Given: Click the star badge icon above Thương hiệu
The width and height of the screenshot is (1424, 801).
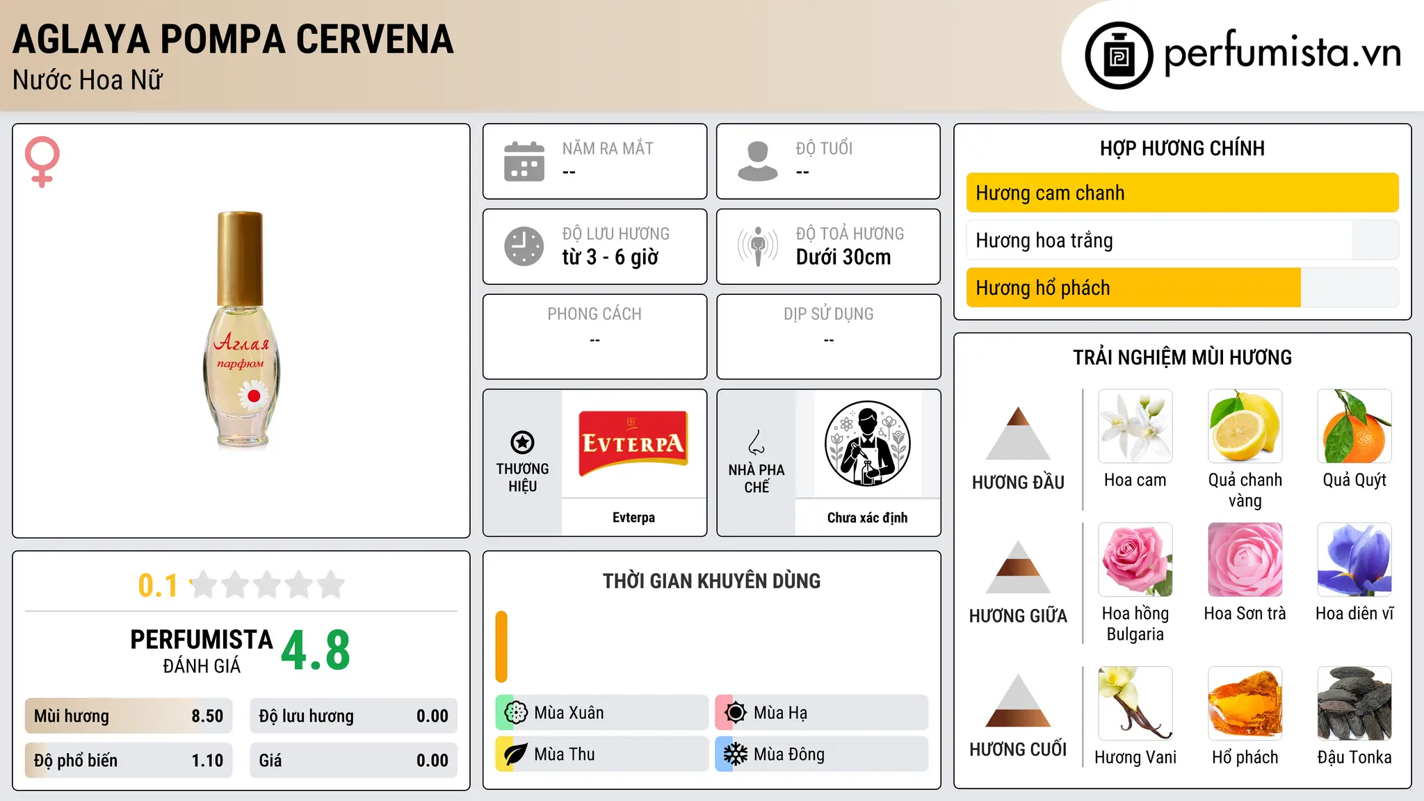Looking at the screenshot, I should pyautogui.click(x=522, y=442).
